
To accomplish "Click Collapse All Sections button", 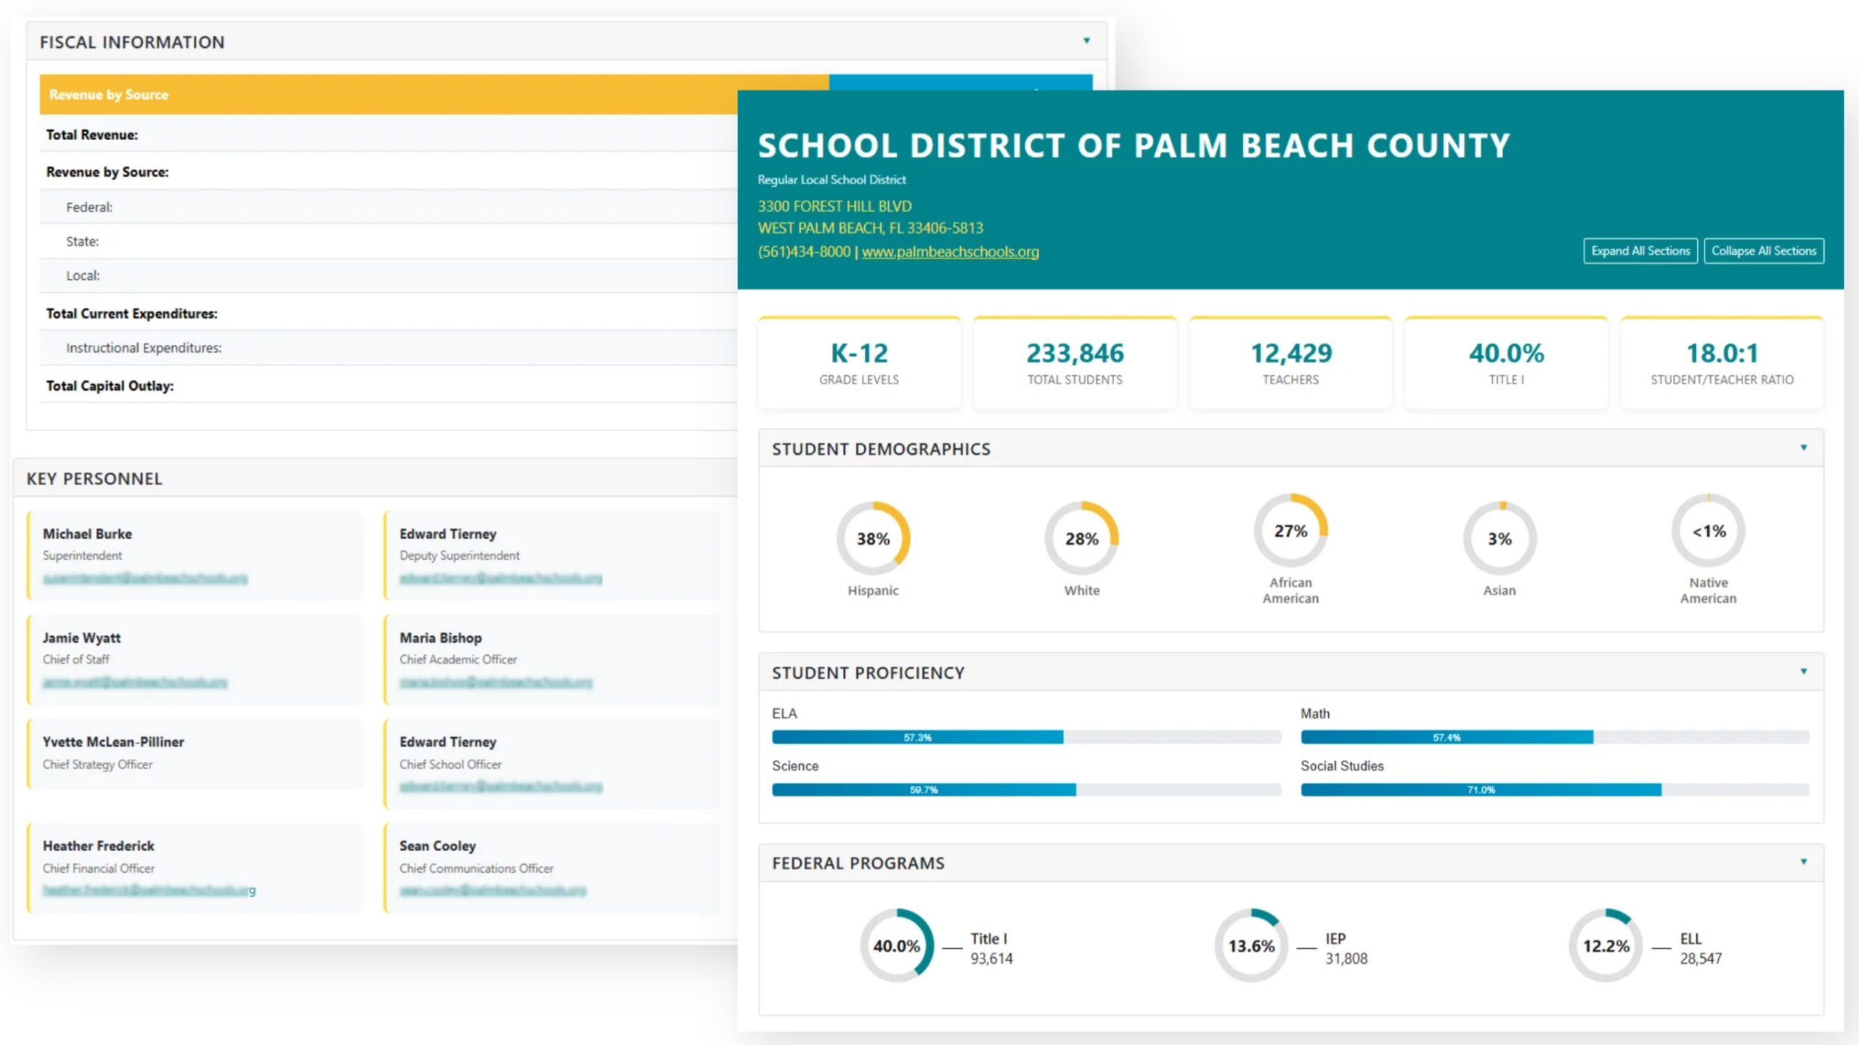I will pos(1763,251).
